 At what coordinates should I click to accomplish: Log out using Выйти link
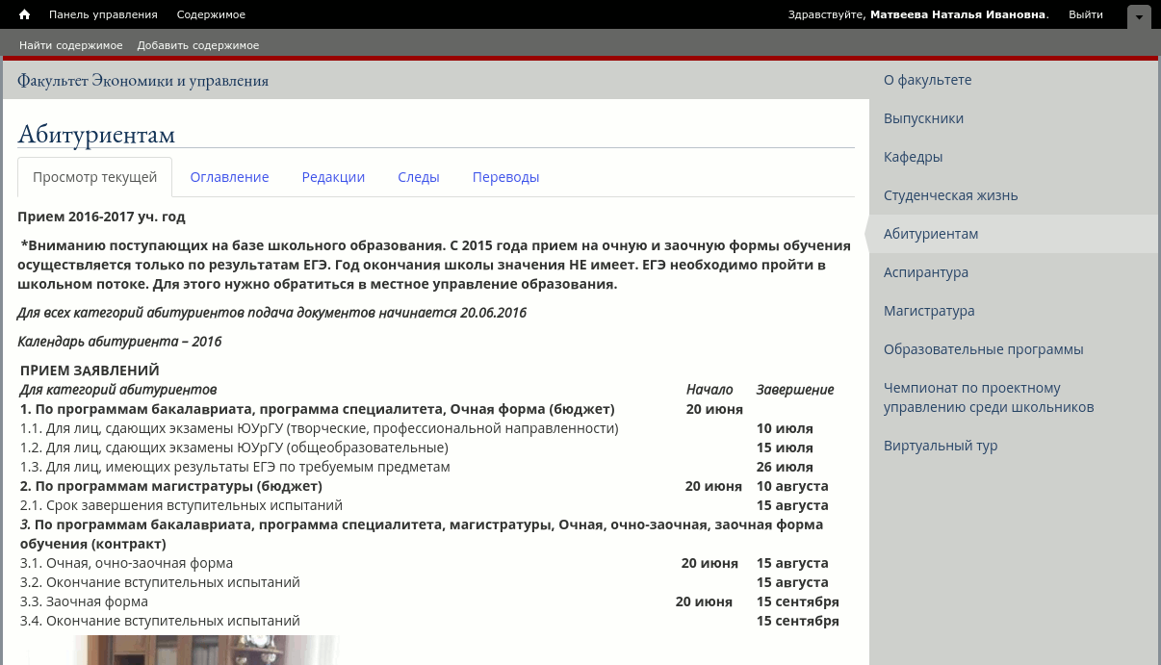tap(1085, 14)
